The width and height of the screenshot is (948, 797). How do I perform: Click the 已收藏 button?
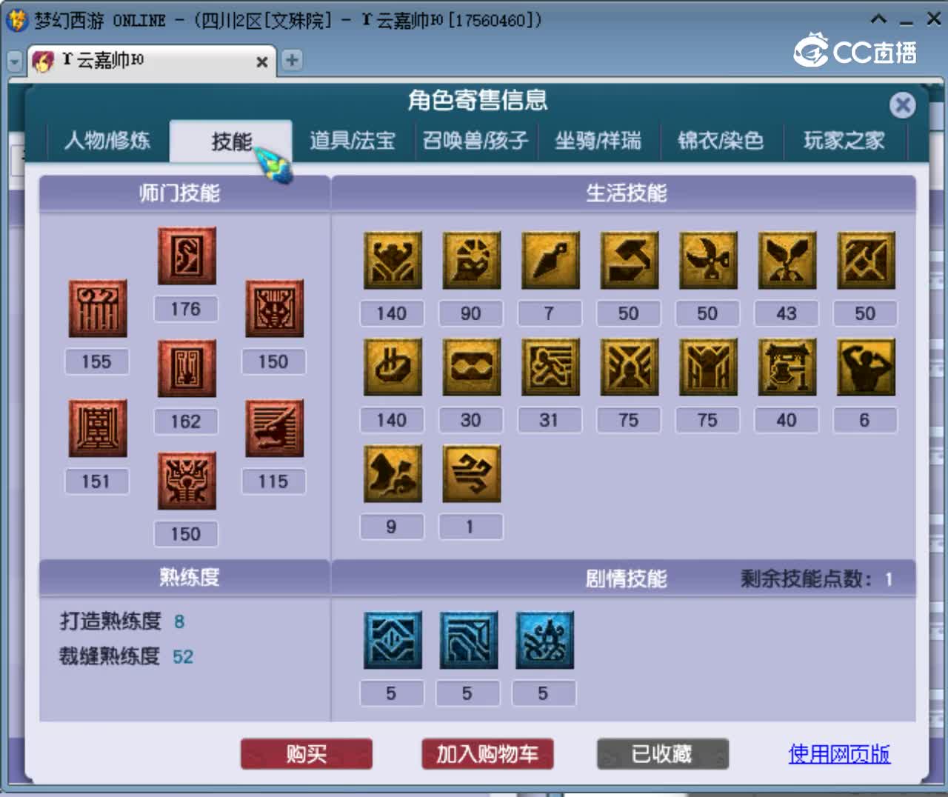pyautogui.click(x=663, y=754)
